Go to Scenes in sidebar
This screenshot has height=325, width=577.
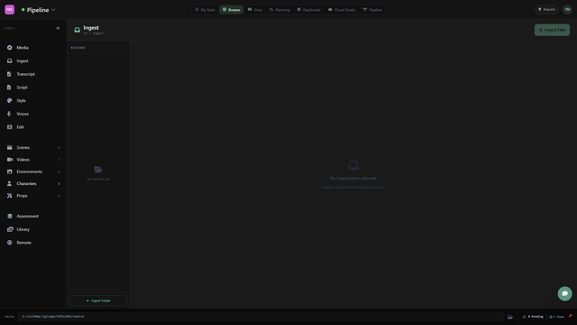point(33,147)
